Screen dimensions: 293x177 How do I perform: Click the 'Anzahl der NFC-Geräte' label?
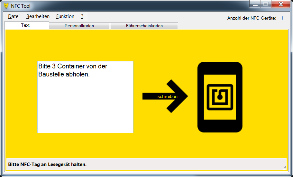pos(252,18)
